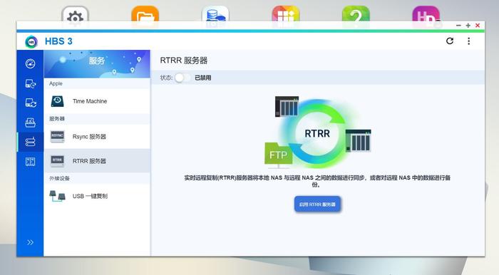Open the Backup & Restore sidebar icon
The width and height of the screenshot is (499, 275).
point(30,83)
